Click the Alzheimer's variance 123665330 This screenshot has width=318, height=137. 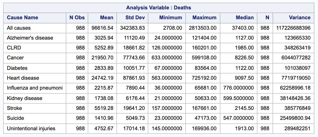[298, 38]
